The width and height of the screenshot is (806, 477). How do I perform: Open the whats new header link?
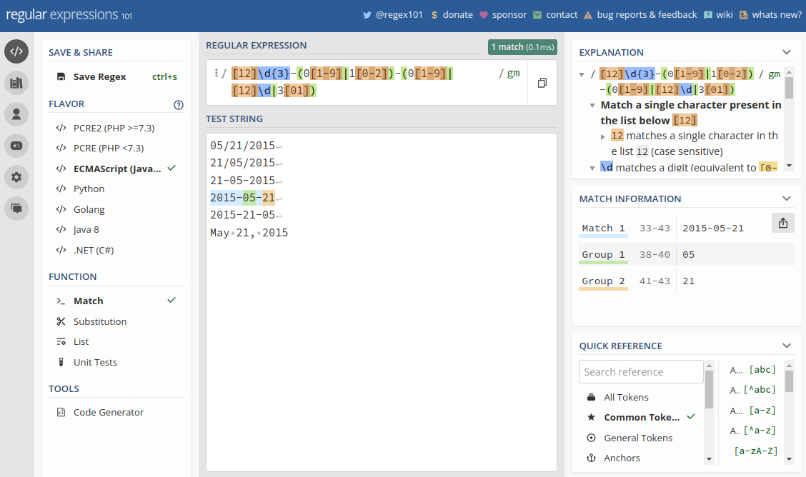click(x=770, y=15)
